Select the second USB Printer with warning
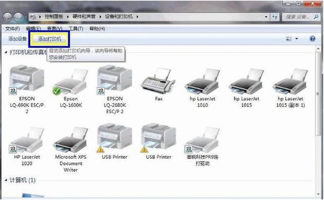The height and width of the screenshot is (207, 324). pos(158,139)
